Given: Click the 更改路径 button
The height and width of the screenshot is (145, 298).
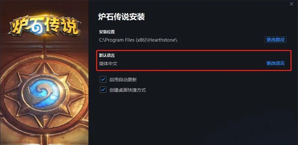Looking at the screenshot, I should 275,40.
